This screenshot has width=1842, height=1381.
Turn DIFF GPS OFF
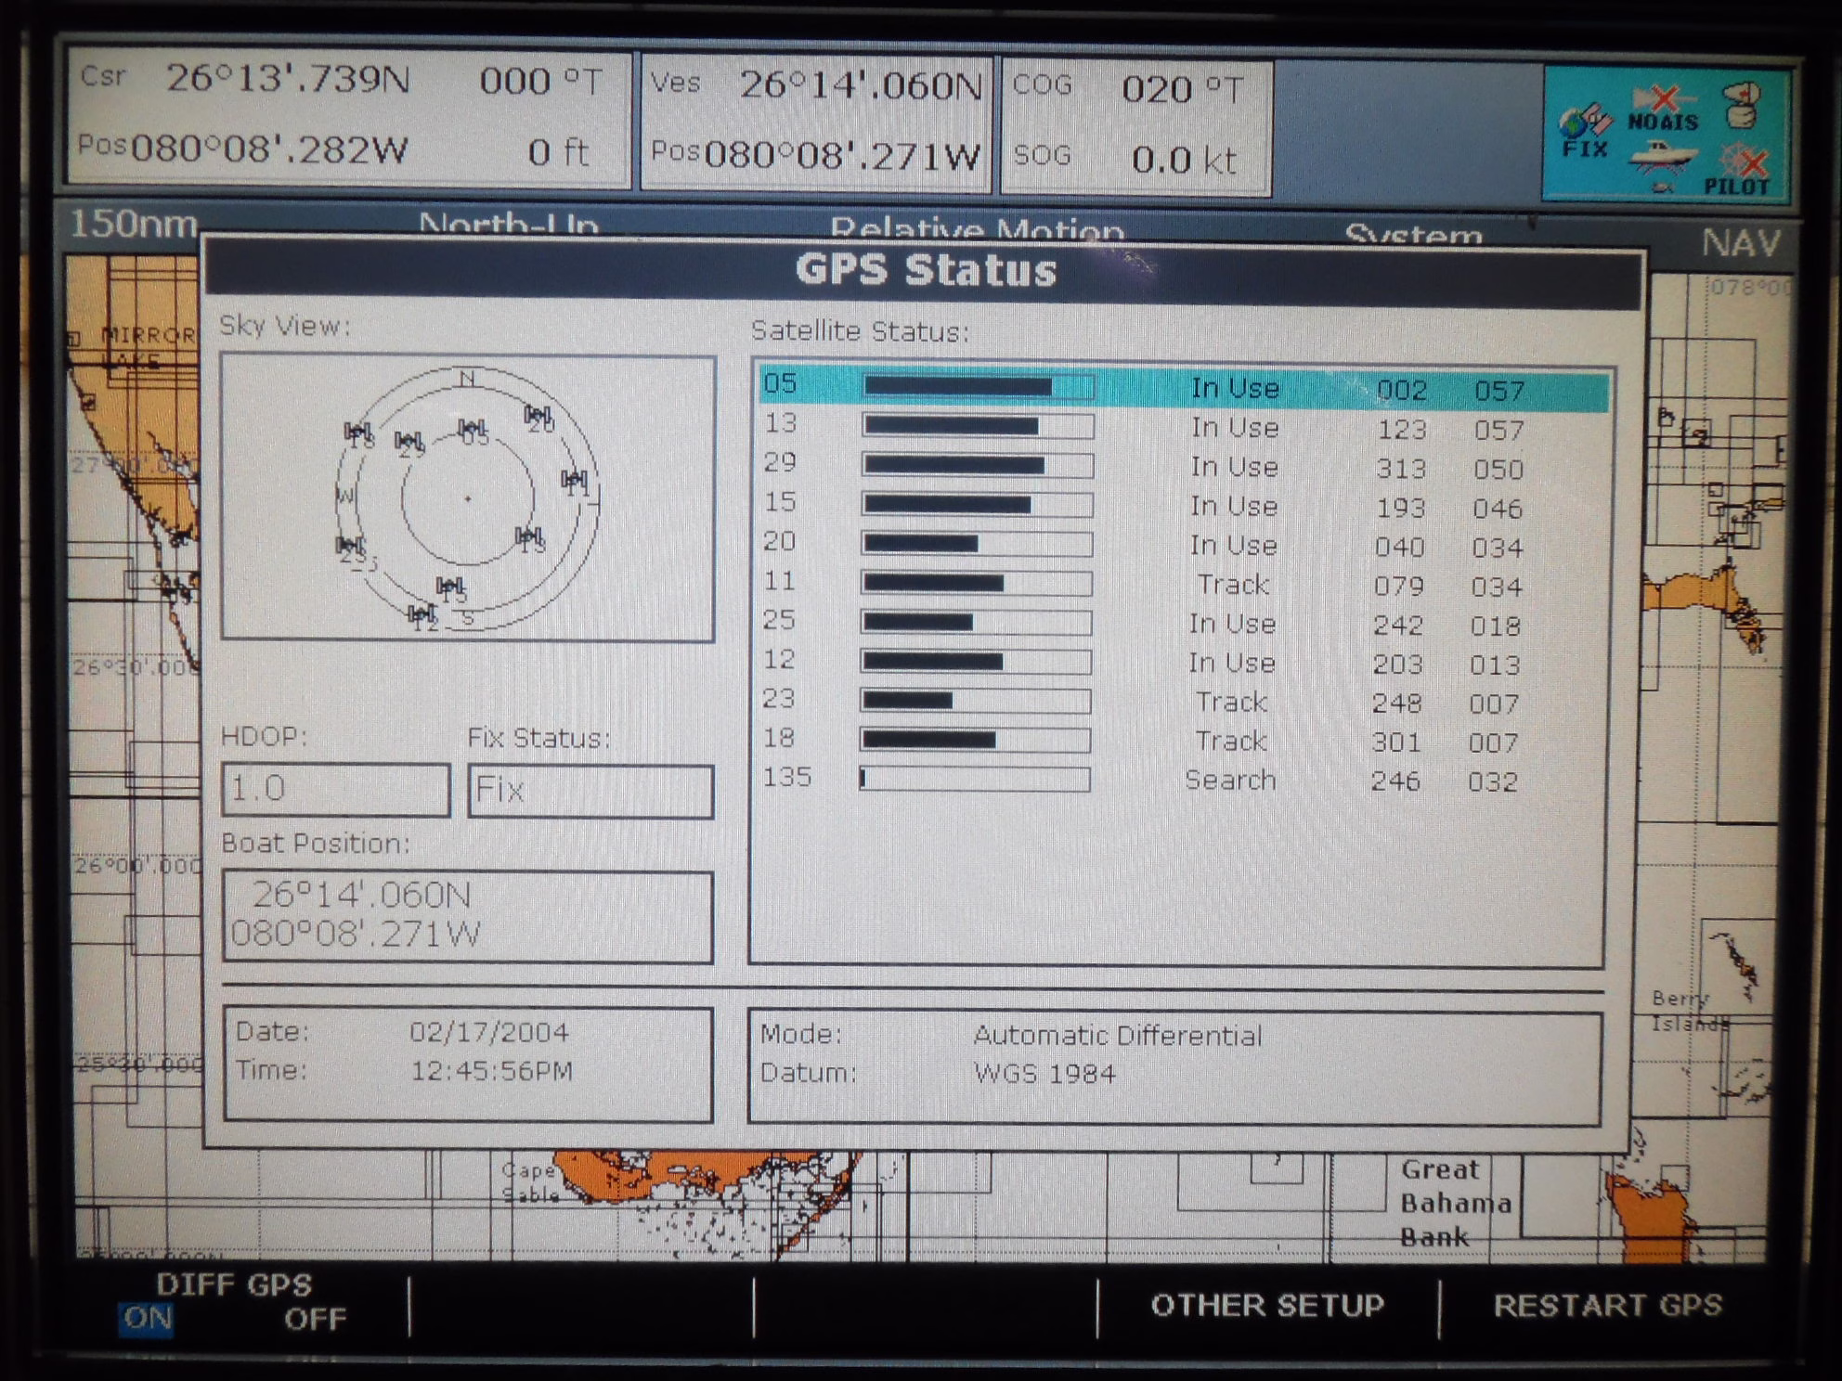pyautogui.click(x=315, y=1319)
